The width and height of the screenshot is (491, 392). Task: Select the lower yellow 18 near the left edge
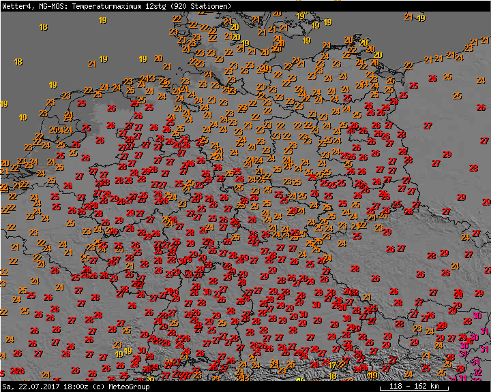coord(18,62)
